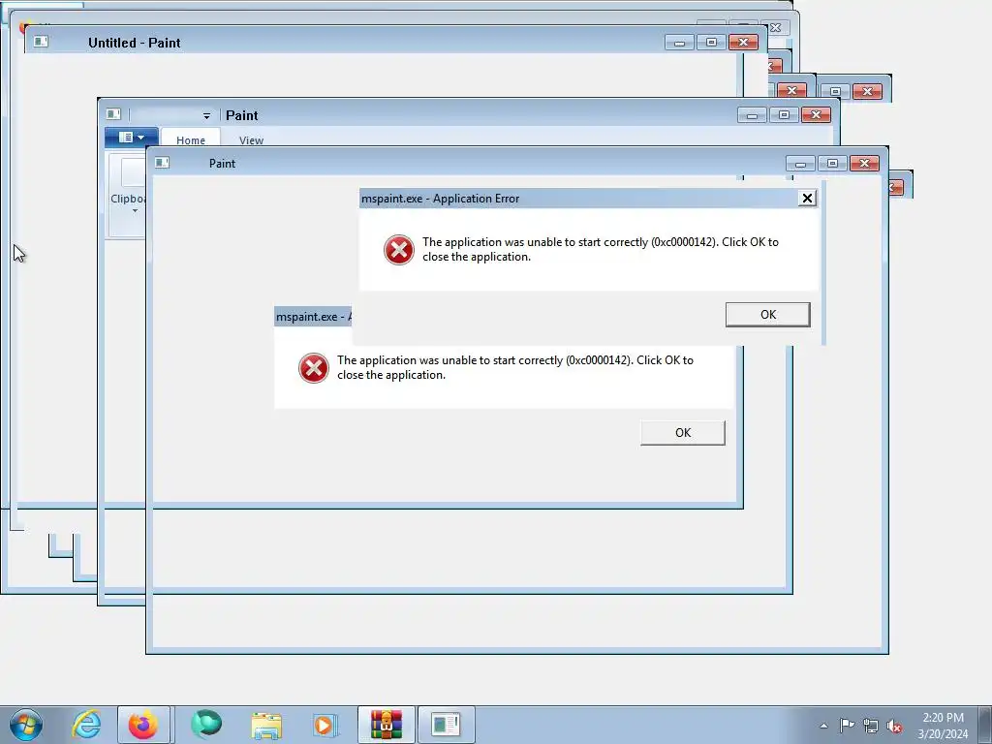Maximize the Untitled - Paint window
The height and width of the screenshot is (744, 992).
(711, 43)
